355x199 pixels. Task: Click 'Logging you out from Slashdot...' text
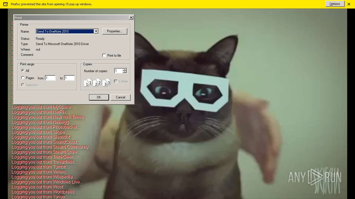42,137
